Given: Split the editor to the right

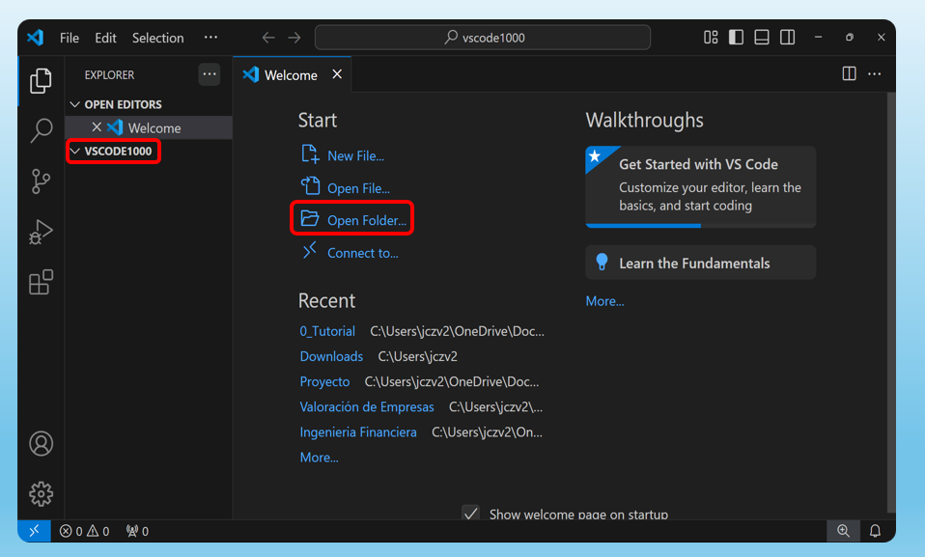Looking at the screenshot, I should point(849,73).
